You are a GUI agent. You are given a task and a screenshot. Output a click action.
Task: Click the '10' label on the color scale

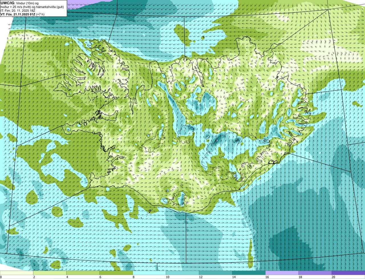[x=167, y=277]
